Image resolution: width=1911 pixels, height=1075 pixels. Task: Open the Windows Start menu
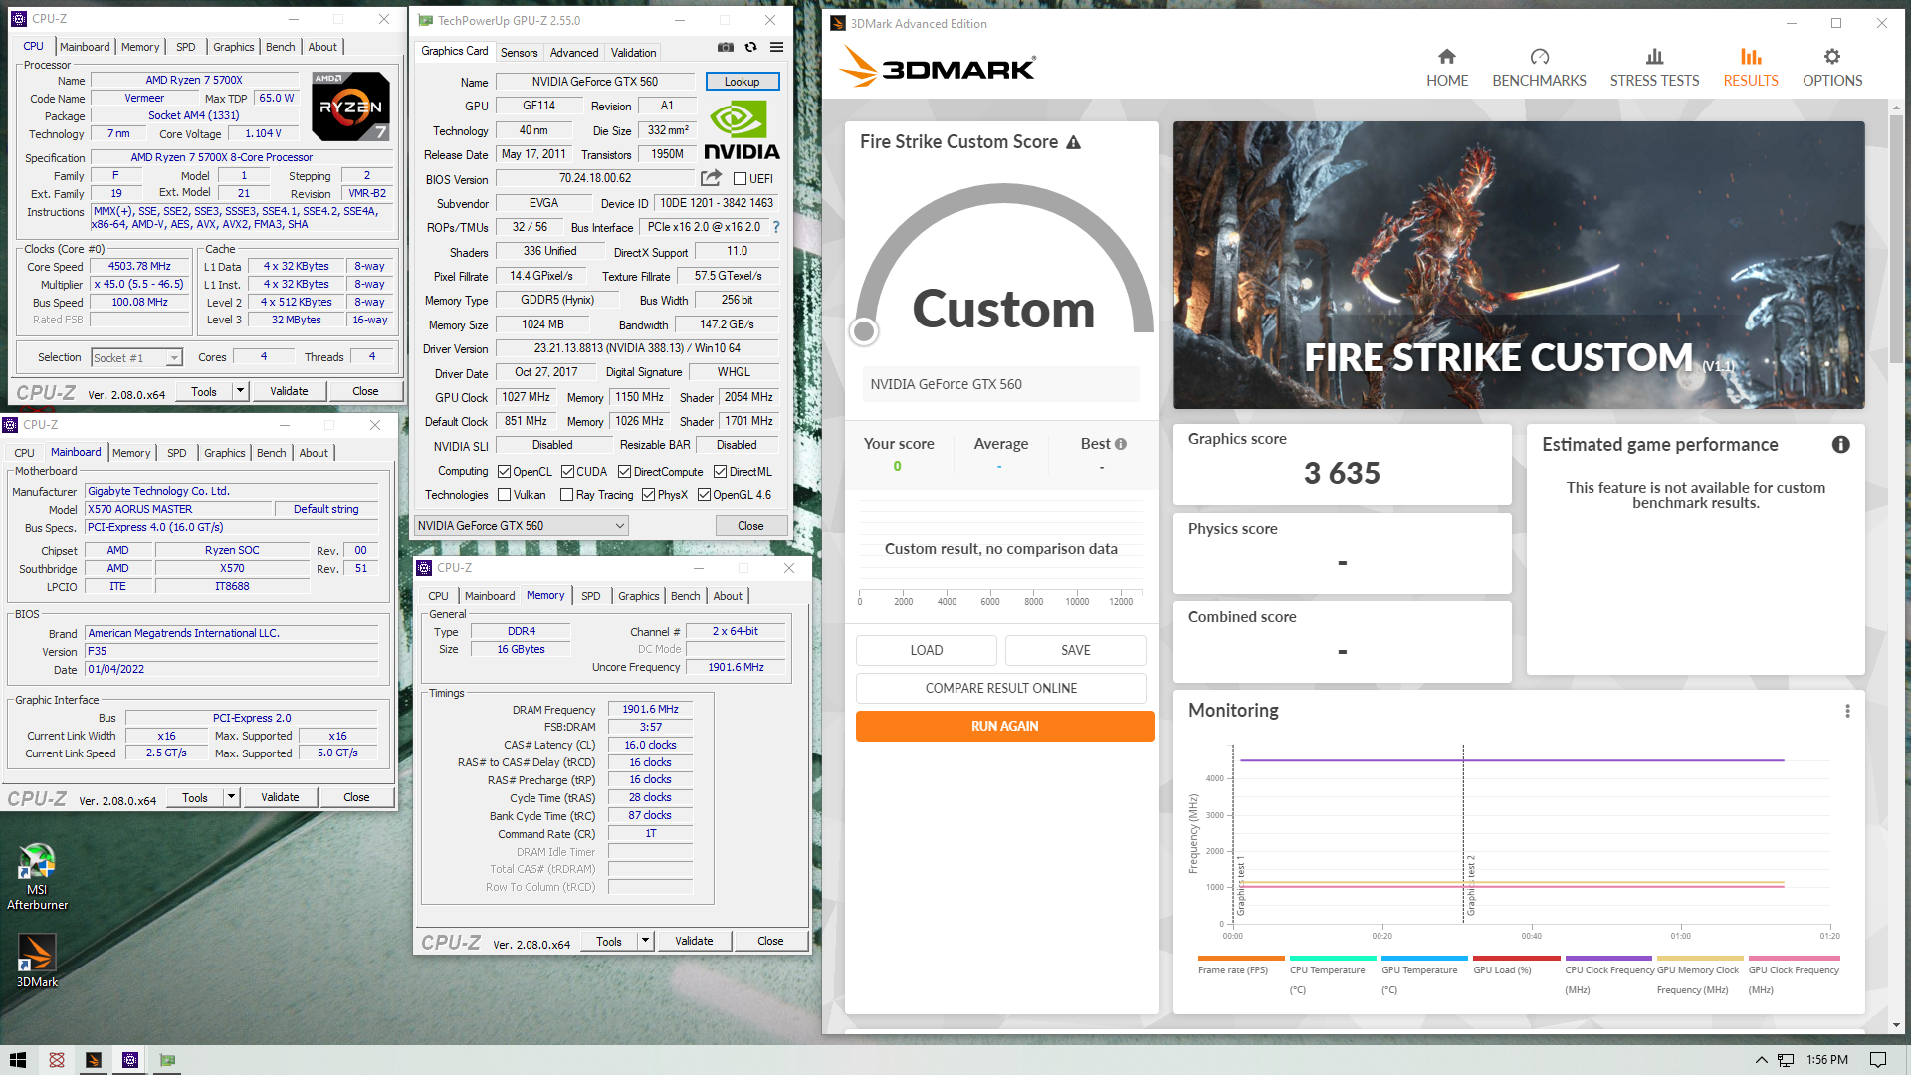pos(18,1060)
